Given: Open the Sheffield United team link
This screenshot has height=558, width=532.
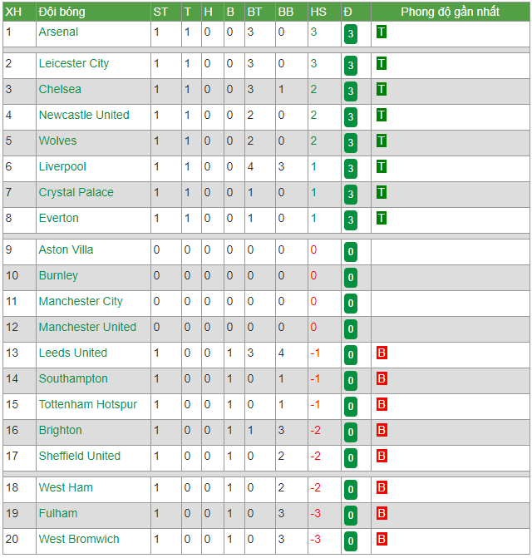Looking at the screenshot, I should [80, 456].
